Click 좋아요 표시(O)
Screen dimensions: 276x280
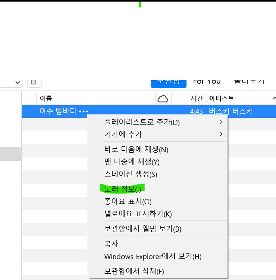[x=157, y=201]
